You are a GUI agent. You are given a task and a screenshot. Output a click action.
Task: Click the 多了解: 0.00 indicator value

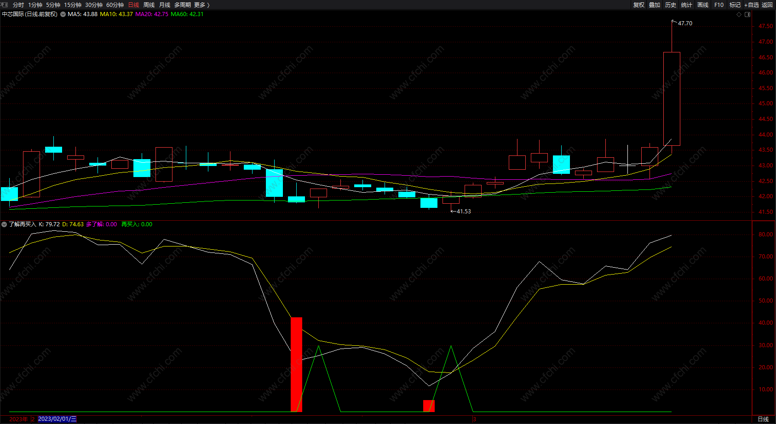tap(102, 224)
